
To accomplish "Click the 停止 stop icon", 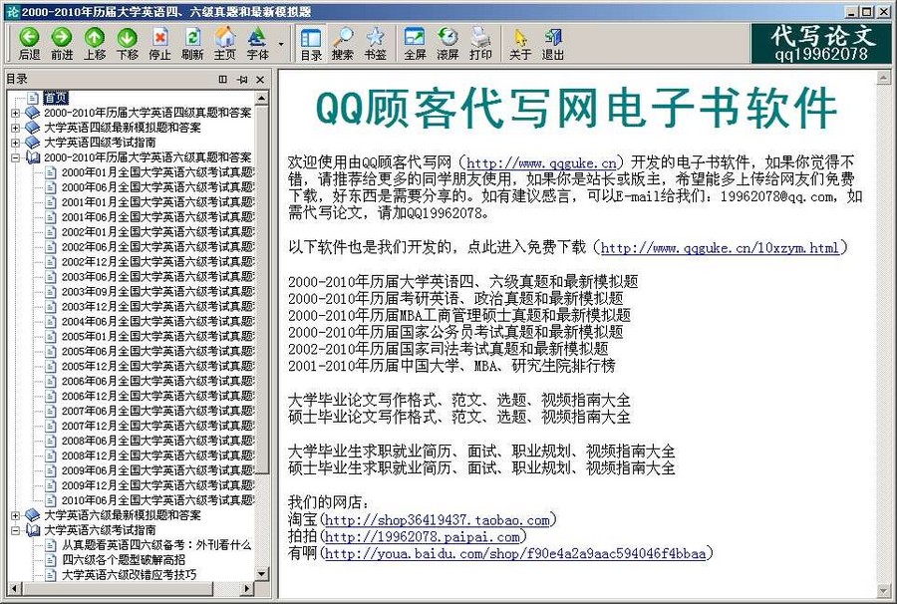I will coord(159,44).
